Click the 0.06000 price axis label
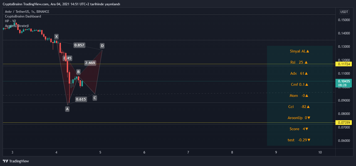Image resolution: width=356 pixels, height=166 pixels. (344, 141)
